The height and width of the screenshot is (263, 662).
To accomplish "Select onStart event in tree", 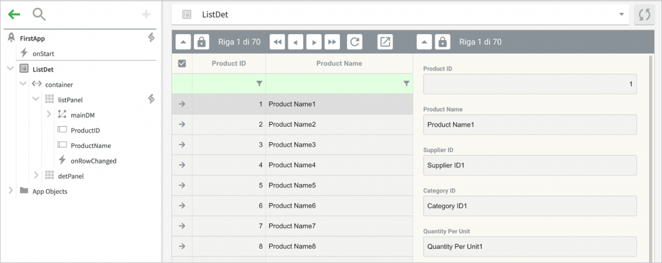I will tap(43, 54).
